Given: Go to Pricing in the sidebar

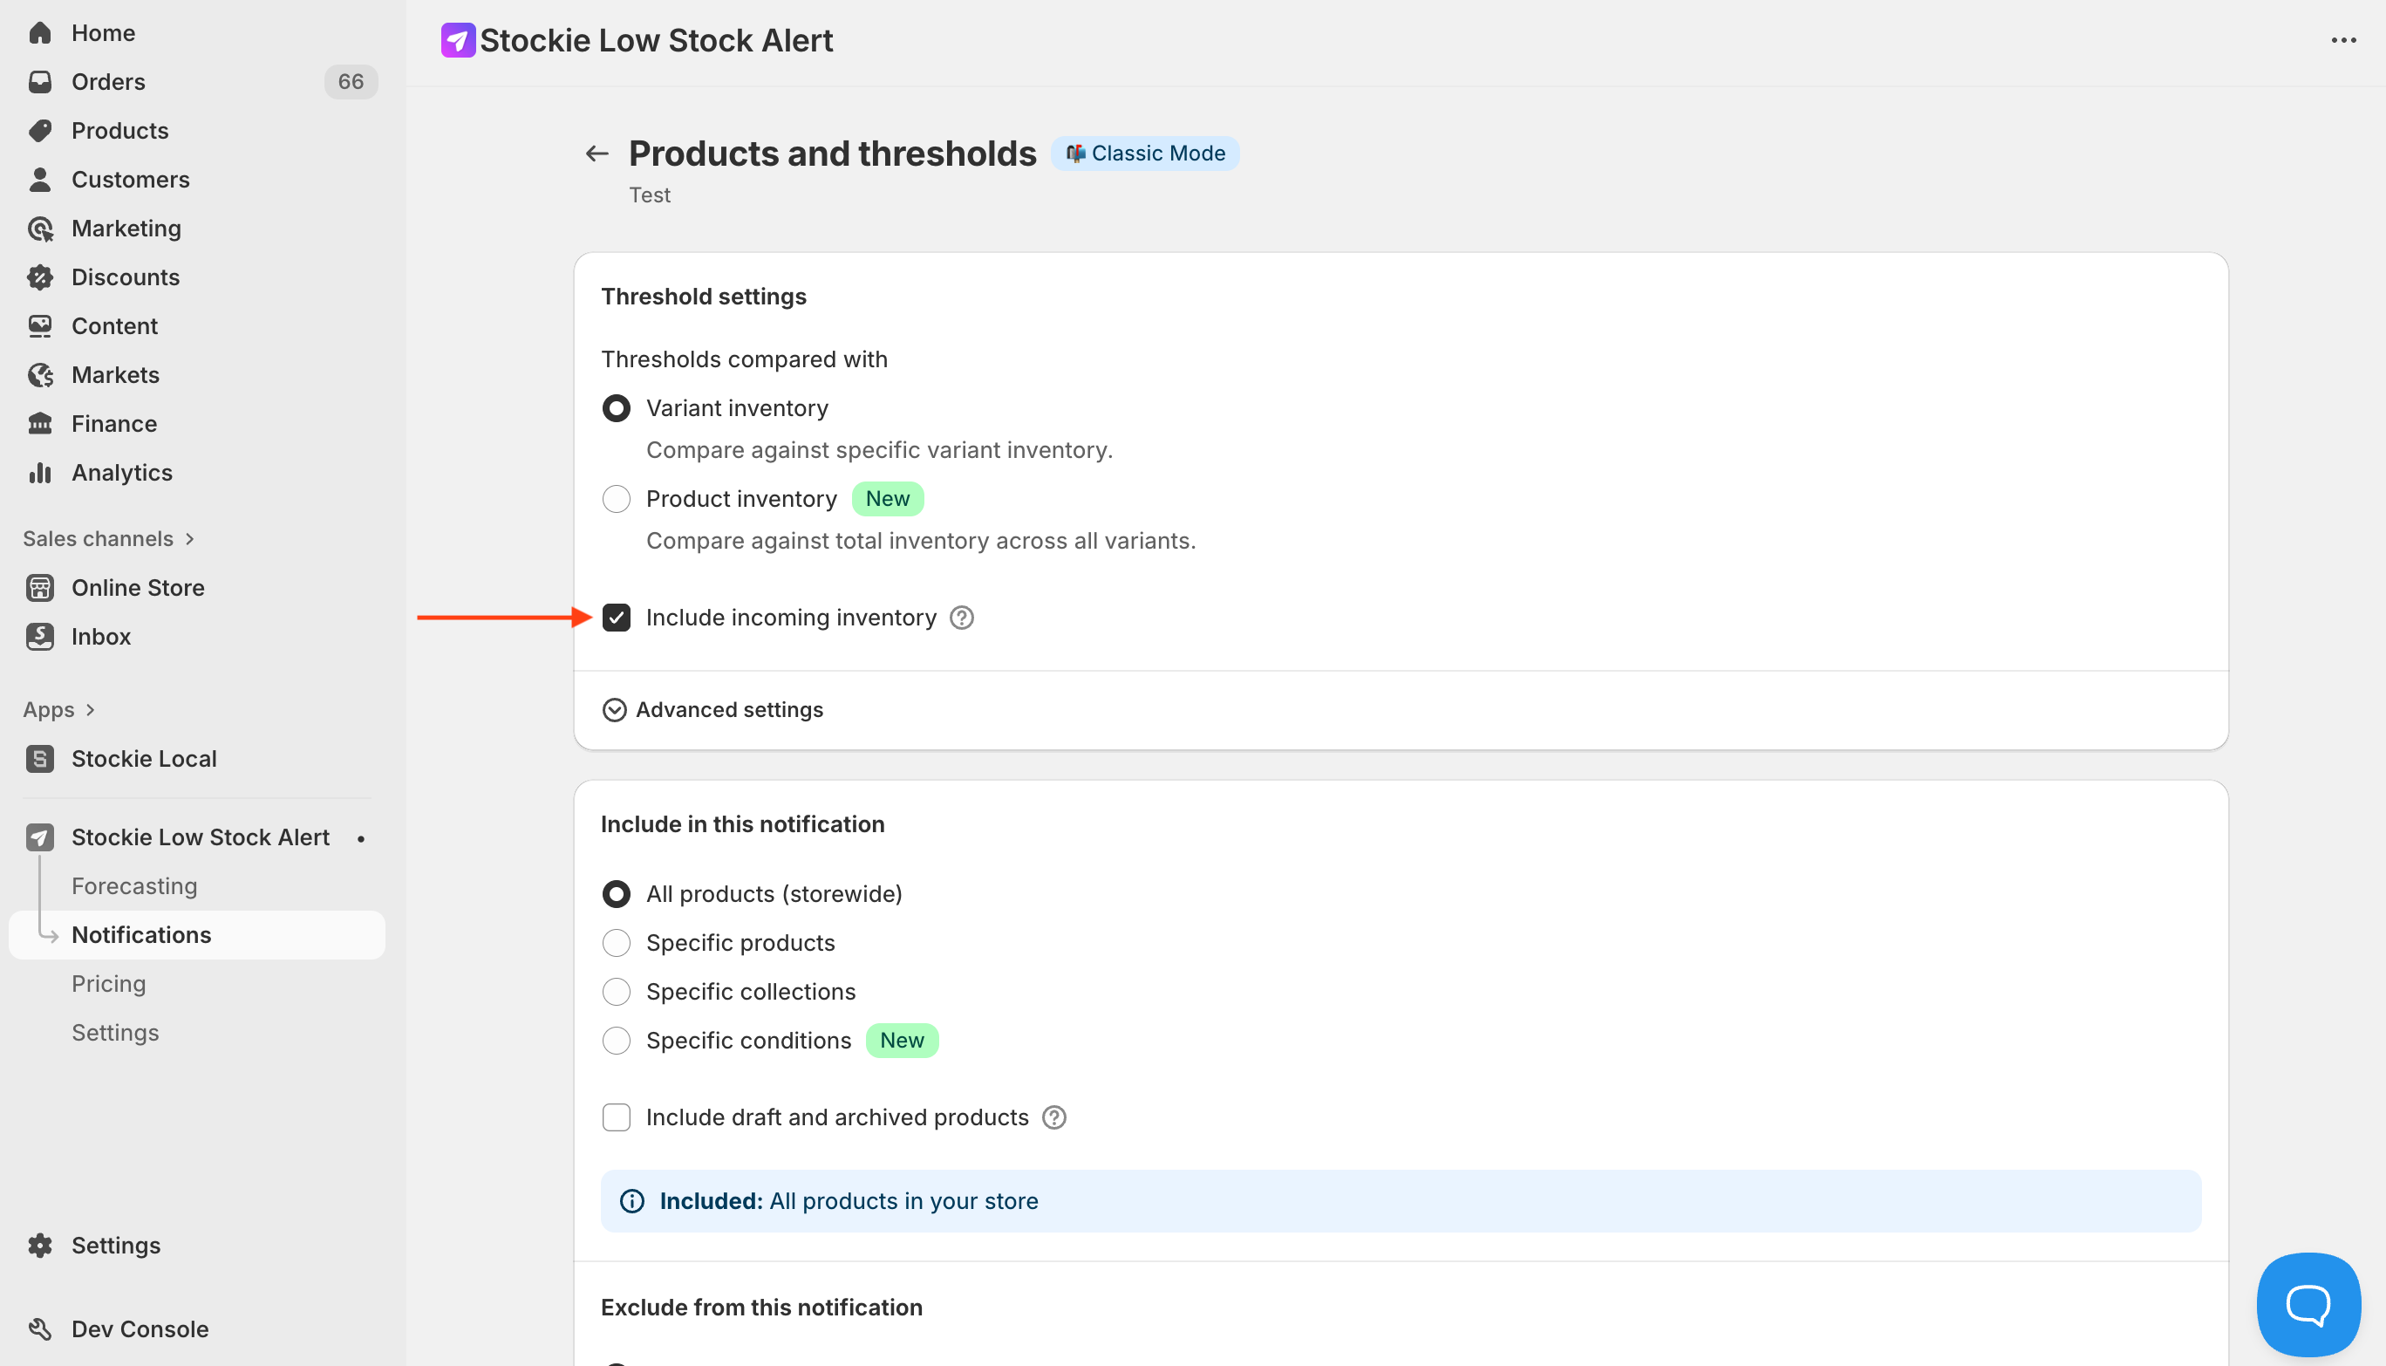Looking at the screenshot, I should tap(109, 983).
